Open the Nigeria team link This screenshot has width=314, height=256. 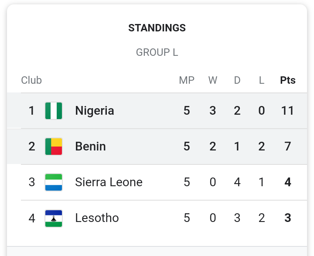[x=95, y=111]
